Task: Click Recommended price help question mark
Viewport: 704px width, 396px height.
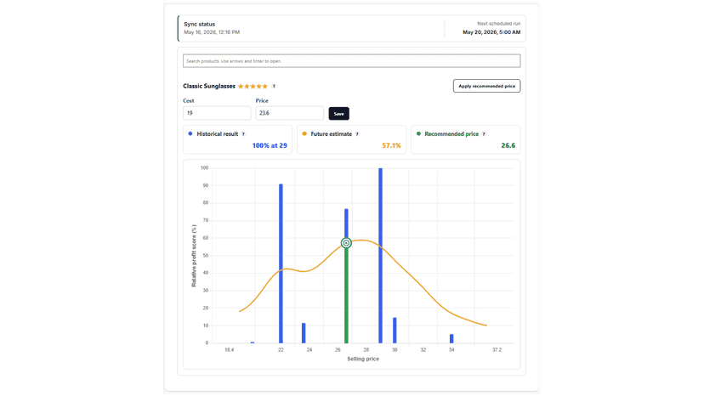Action: (x=484, y=134)
